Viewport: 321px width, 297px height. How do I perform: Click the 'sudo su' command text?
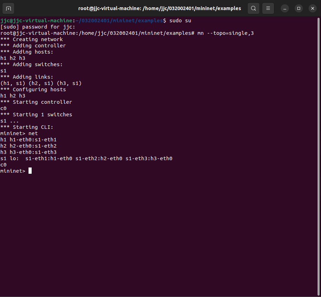pyautogui.click(x=180, y=21)
